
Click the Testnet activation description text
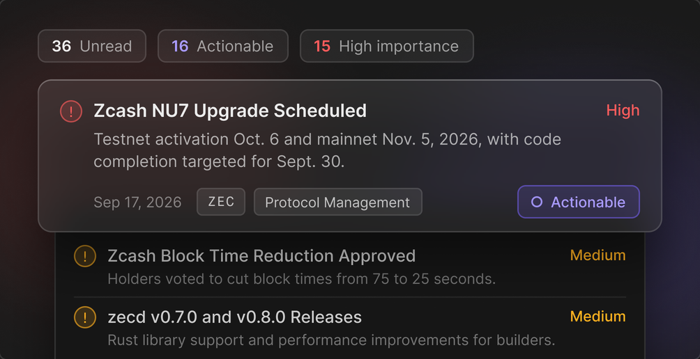click(327, 150)
